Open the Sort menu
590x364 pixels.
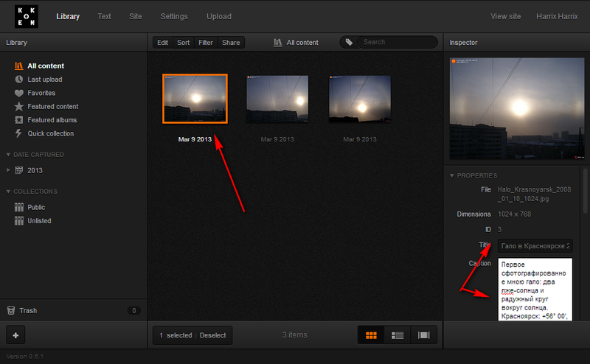click(183, 43)
